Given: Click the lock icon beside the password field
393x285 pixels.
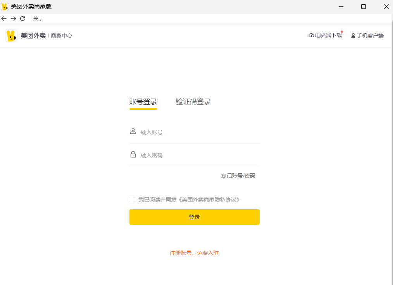Looking at the screenshot, I should (133, 155).
